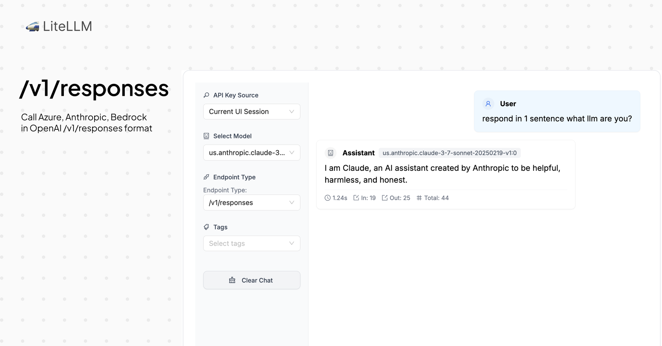The image size is (662, 346).
Task: Click the LiteLLM train logo icon
Action: coord(32,27)
